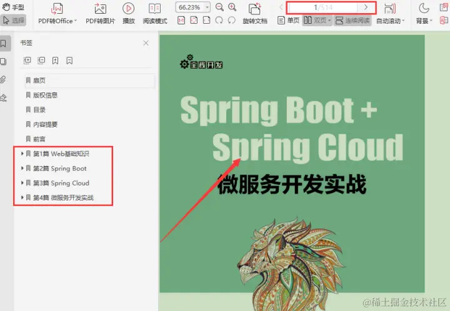Open the 双页 layout dropdown arrow
Viewport: 450px width, 311px height.
click(x=329, y=21)
